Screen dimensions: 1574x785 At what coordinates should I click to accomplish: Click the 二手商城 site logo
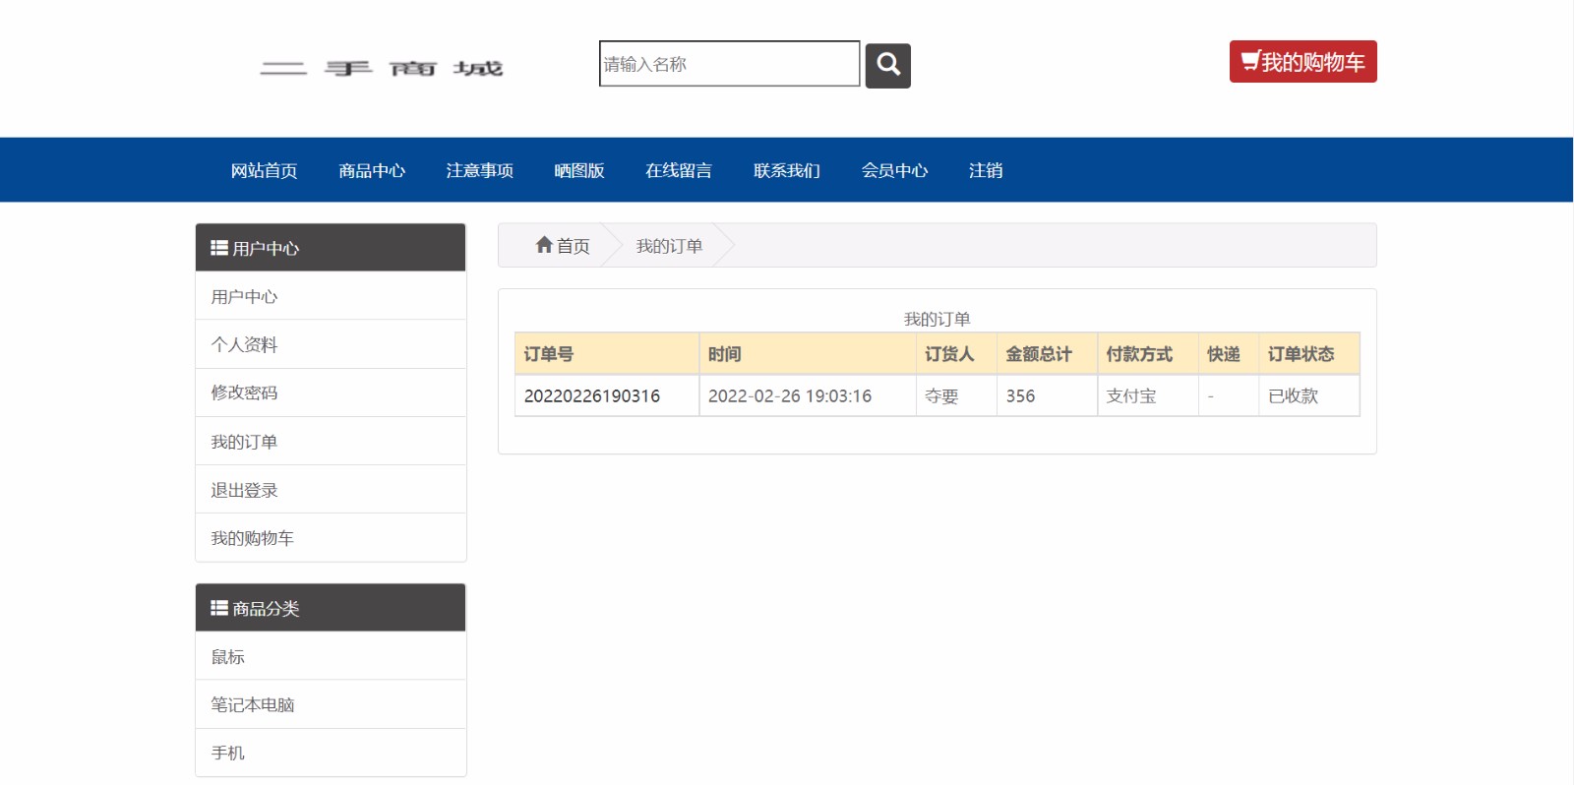(x=382, y=68)
